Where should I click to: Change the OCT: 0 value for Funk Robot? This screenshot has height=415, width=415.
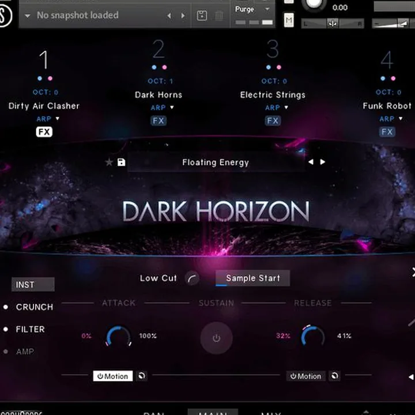click(388, 92)
